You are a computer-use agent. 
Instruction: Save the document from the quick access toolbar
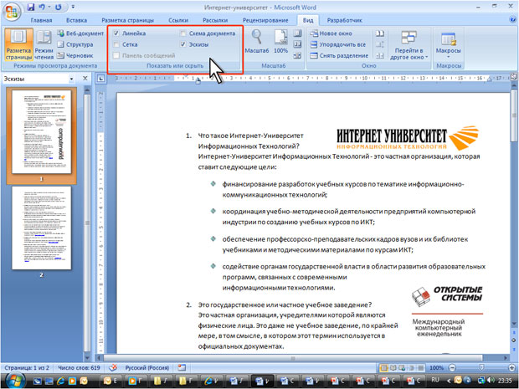click(31, 8)
